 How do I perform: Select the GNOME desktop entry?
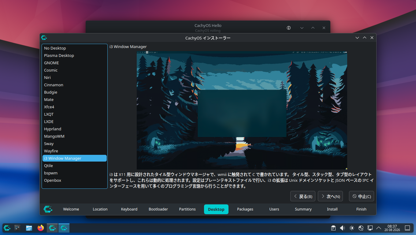pos(75,63)
